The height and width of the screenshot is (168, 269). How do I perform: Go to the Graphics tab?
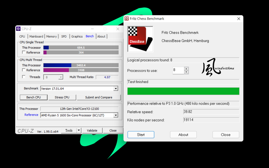tap(77, 36)
